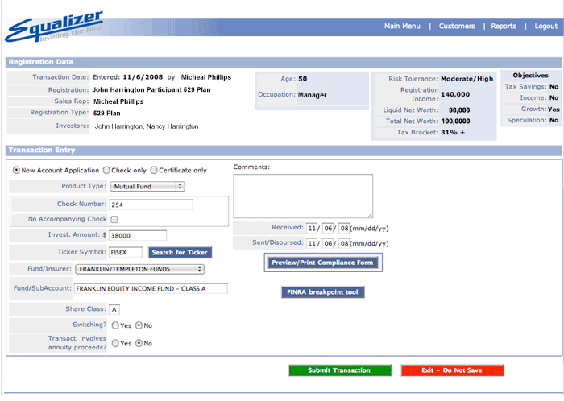Click the Invest. Amount field
Viewport: 564px width, 401px height.
[138, 235]
